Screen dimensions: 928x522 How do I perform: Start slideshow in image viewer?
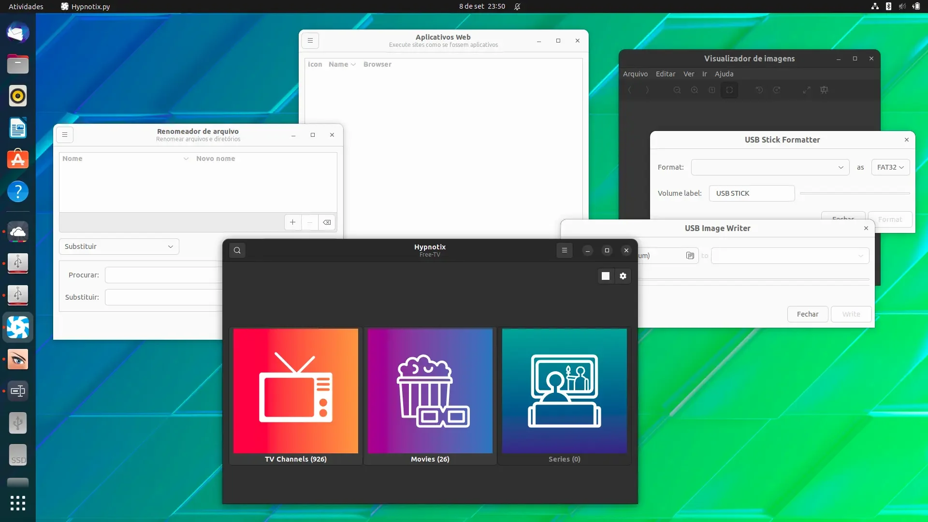824,90
